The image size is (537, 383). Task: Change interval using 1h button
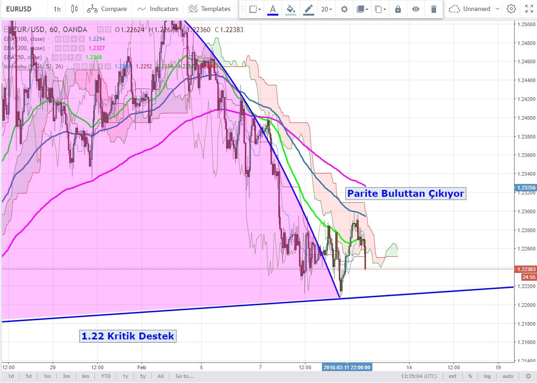pos(57,9)
